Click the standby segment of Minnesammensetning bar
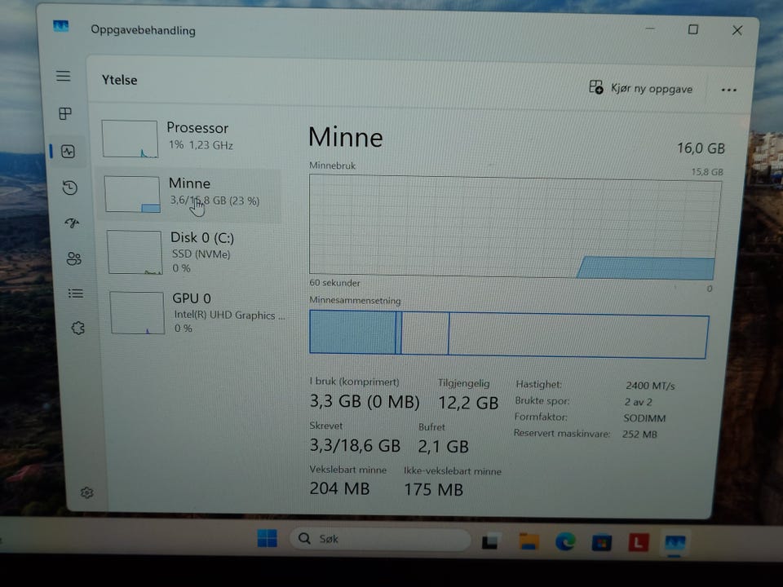783x587 pixels. point(425,333)
